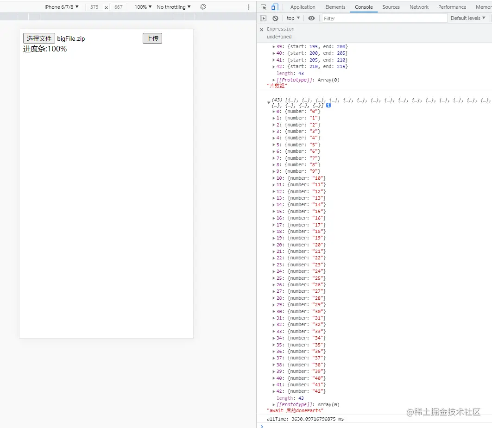Click the "片数组" log string
Screen dimensions: 492x428
click(277, 86)
